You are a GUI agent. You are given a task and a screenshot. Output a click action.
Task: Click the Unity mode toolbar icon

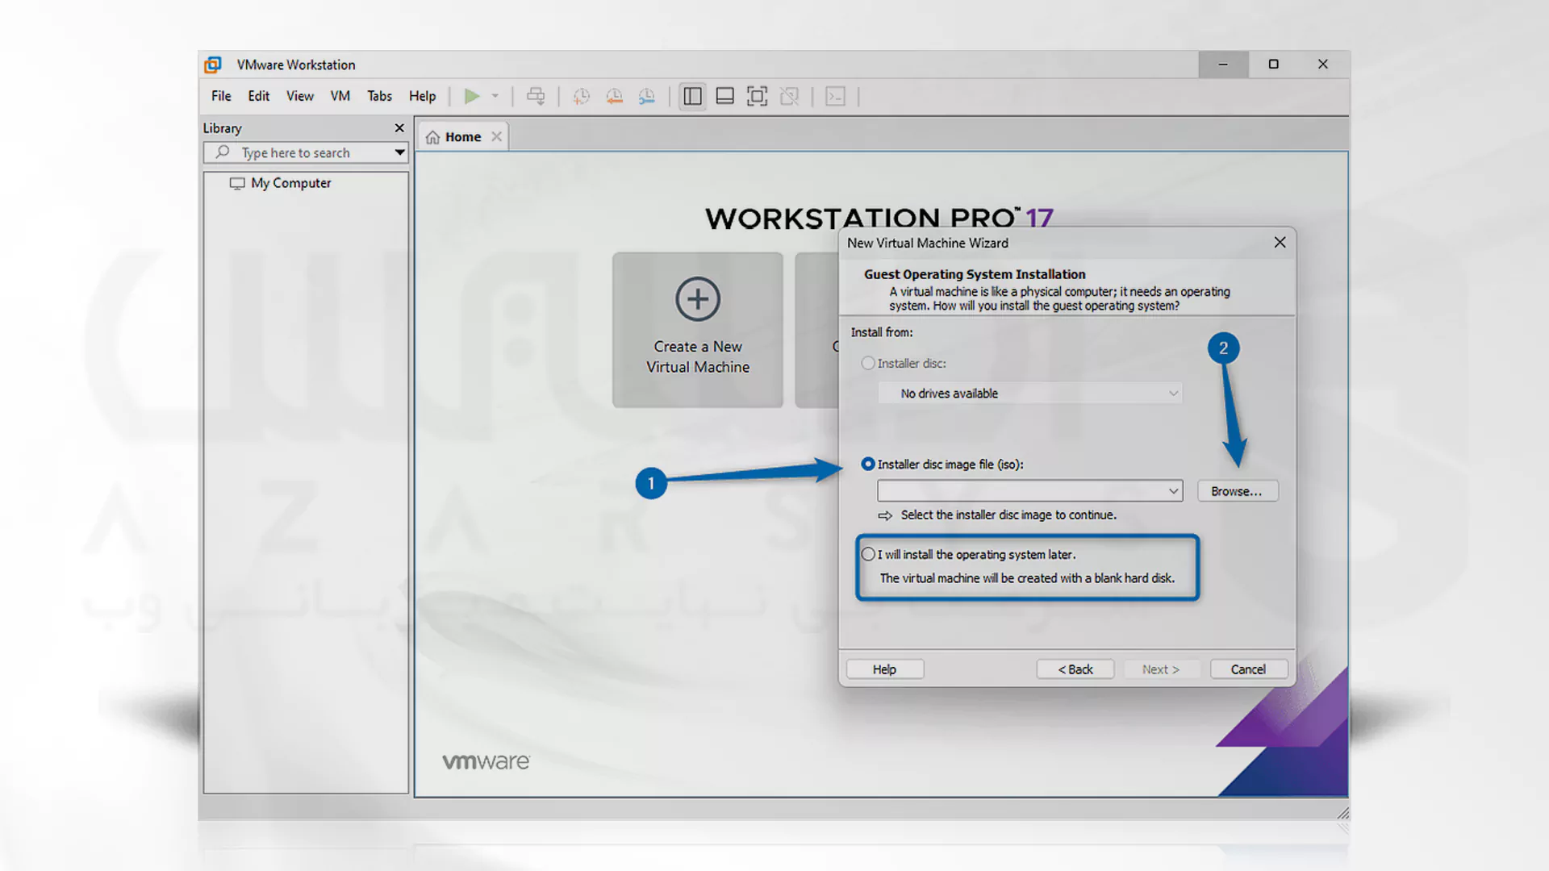pyautogui.click(x=790, y=97)
